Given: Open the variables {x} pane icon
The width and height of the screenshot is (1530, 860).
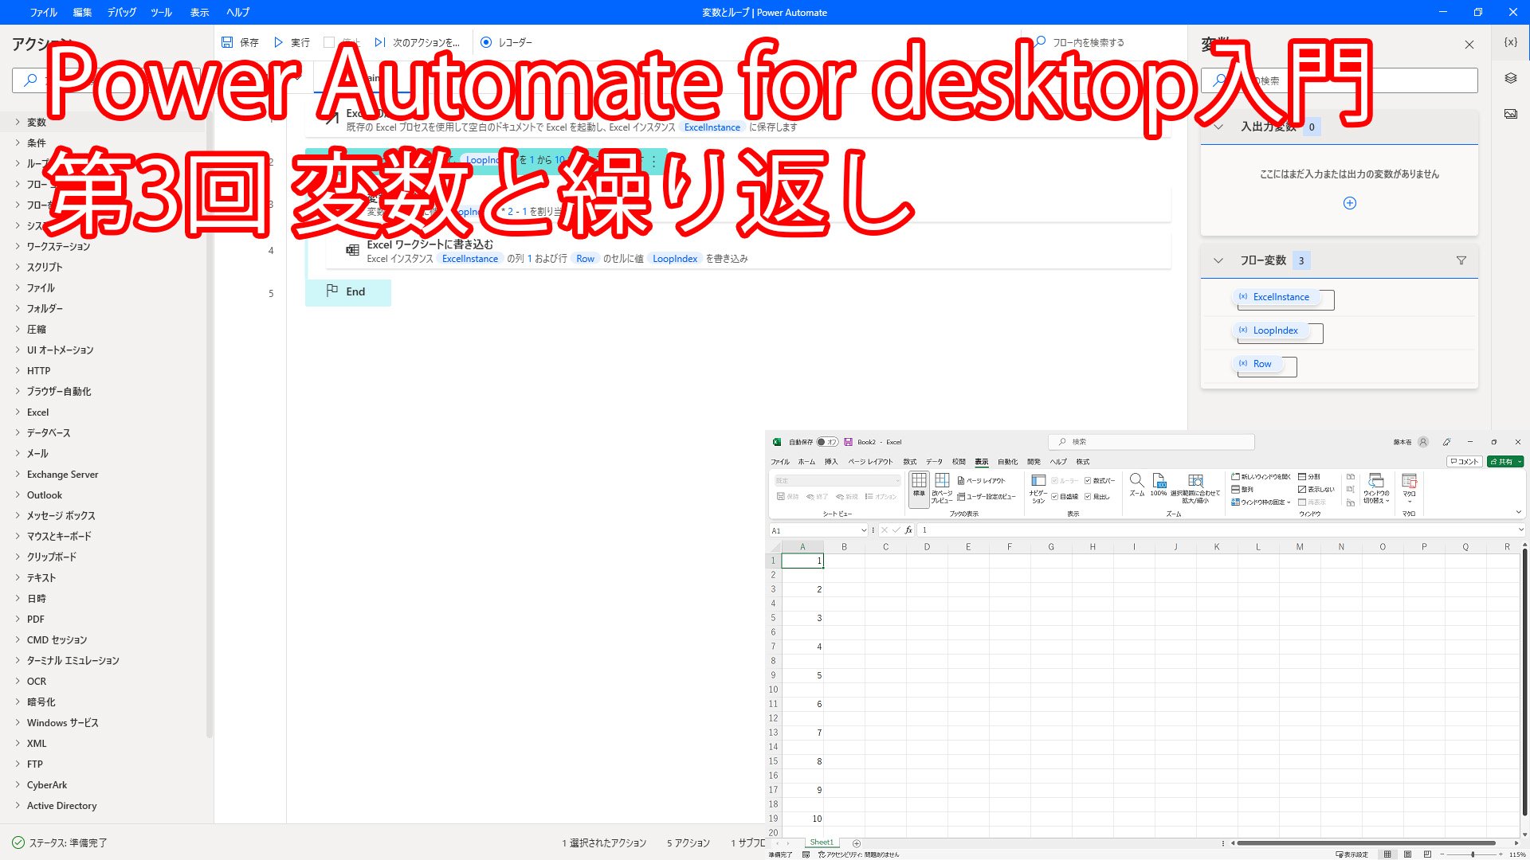Looking at the screenshot, I should click(1510, 42).
